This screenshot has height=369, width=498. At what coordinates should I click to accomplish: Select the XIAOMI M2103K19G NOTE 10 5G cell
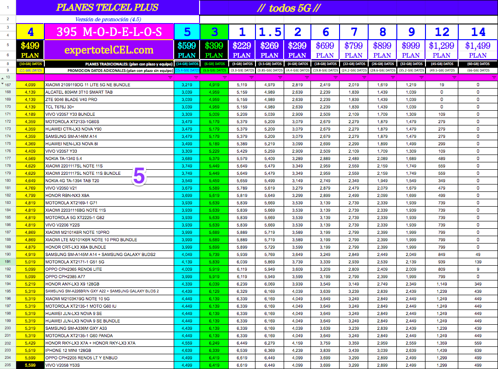point(109,298)
